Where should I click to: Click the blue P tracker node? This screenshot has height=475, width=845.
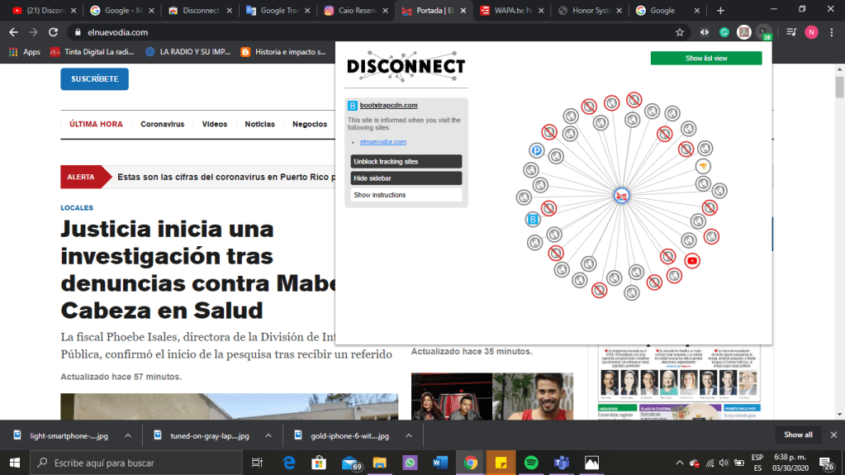coord(537,151)
